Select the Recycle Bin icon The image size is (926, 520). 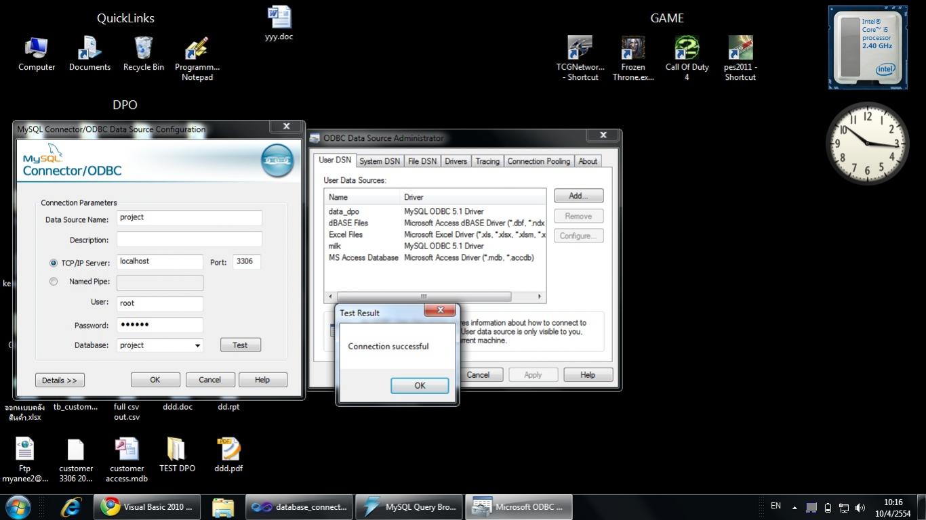(x=144, y=53)
